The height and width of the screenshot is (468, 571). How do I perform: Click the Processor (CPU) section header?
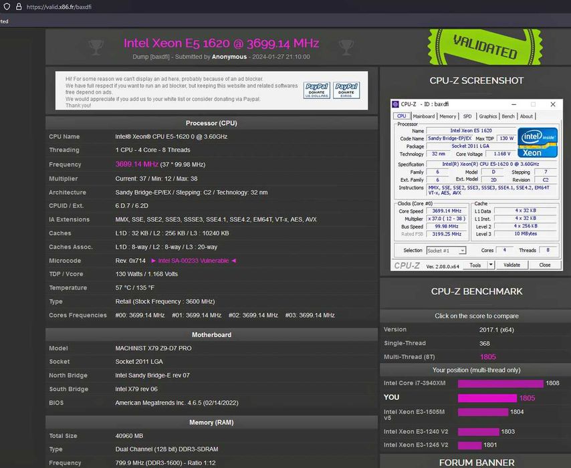click(211, 123)
